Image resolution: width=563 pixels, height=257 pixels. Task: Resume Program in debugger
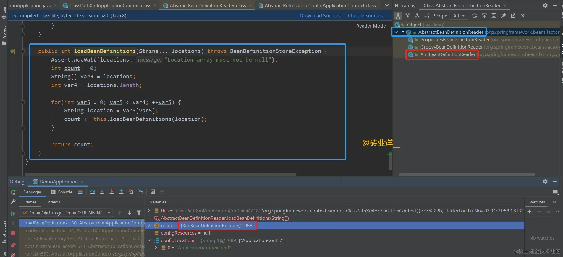(x=13, y=213)
